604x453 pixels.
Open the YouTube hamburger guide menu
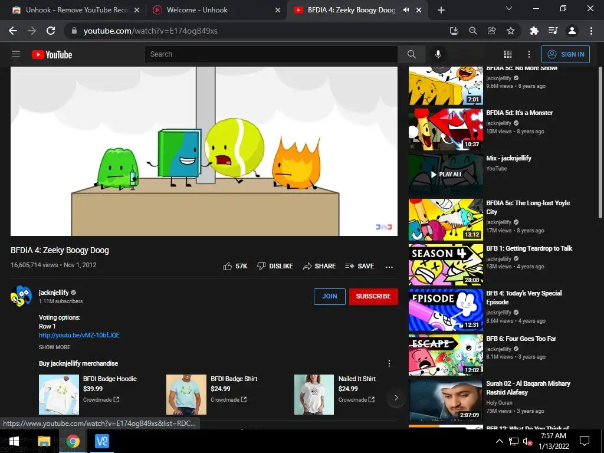coord(16,54)
